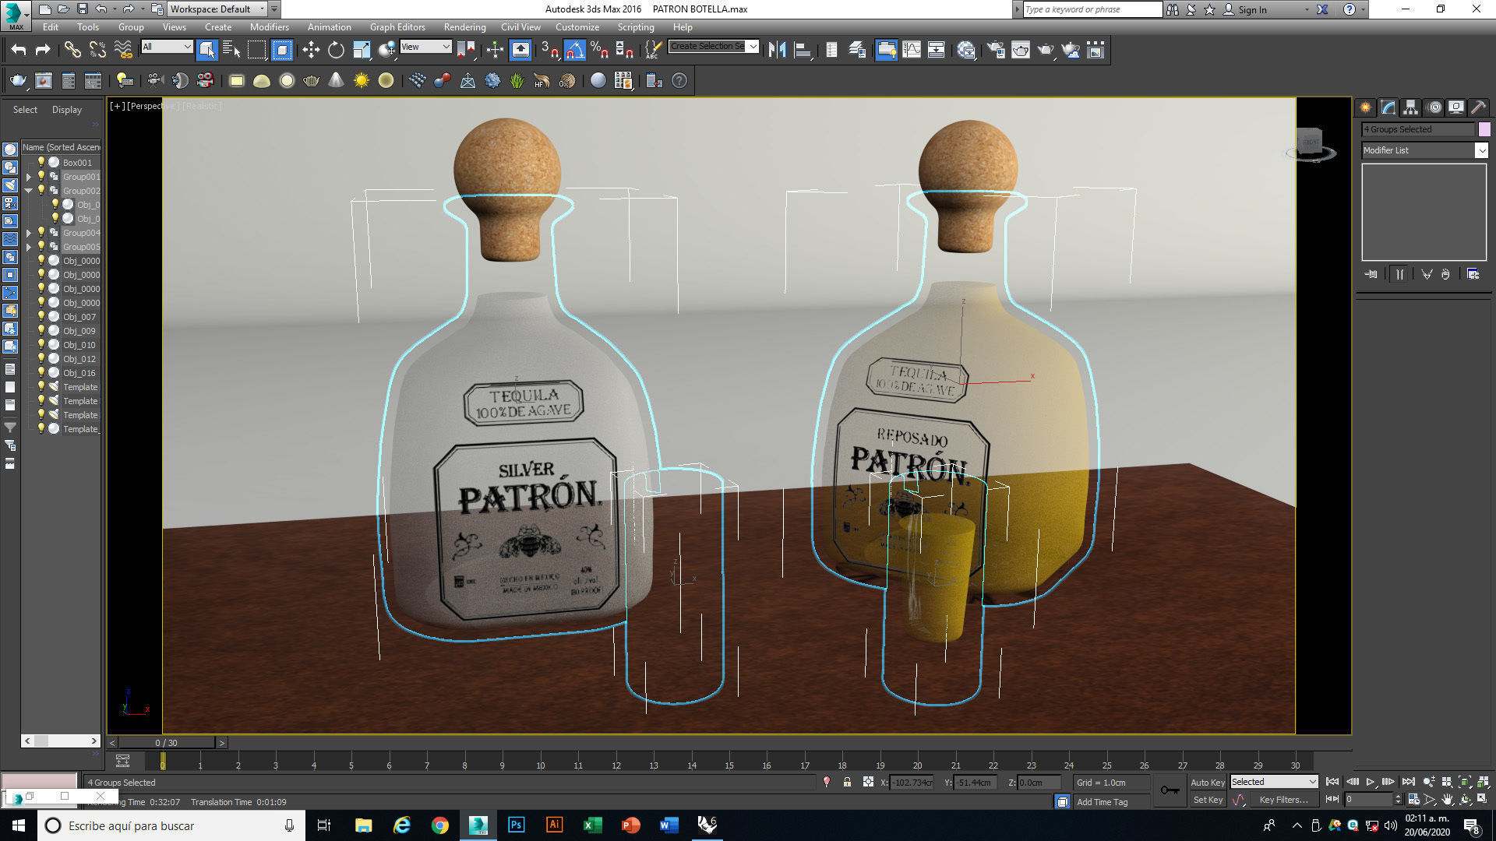
Task: Expand Group001 in scene explorer
Action: point(29,177)
